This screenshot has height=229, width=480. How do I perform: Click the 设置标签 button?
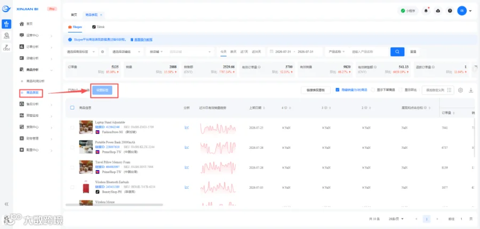click(102, 90)
